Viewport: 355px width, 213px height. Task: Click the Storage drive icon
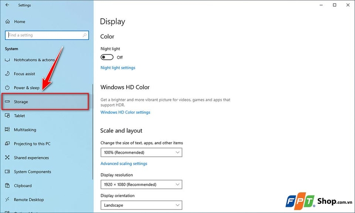tap(7, 102)
